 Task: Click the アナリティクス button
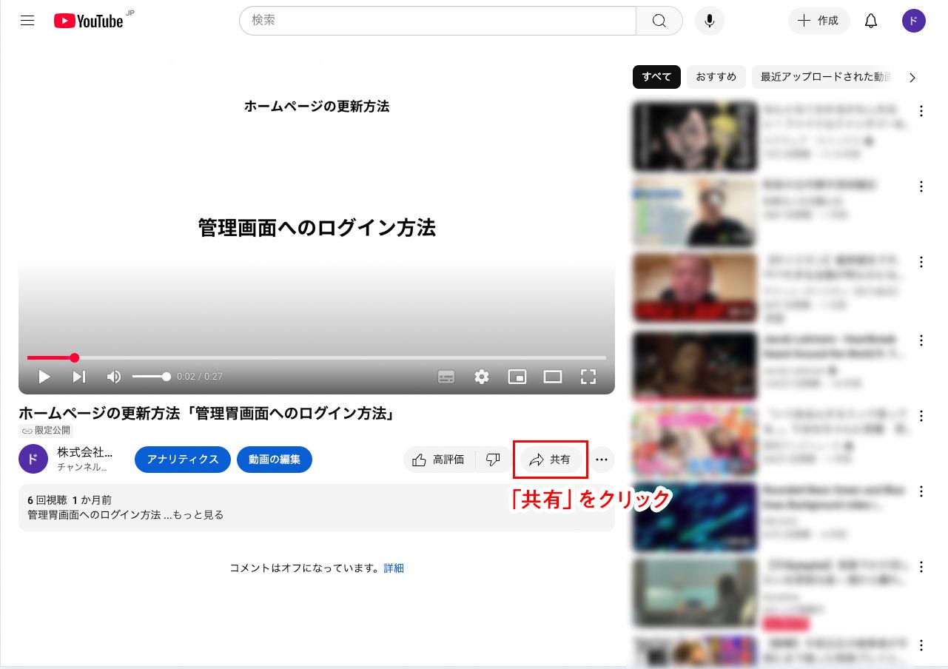(183, 460)
